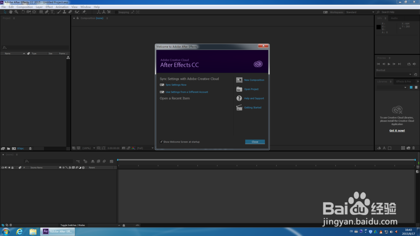Screen dimensions: 420x236
Task: Click the Composition Mini-Flowchart icon in timeline
Action: pyautogui.click(x=78, y=161)
